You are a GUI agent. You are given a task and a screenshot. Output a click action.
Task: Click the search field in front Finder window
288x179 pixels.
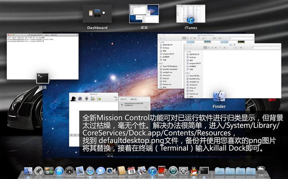point(266,48)
